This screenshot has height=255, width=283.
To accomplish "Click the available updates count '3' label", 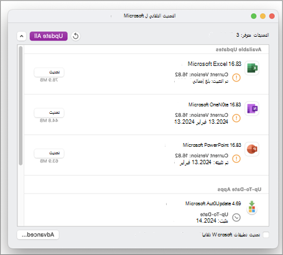I will 253,35.
